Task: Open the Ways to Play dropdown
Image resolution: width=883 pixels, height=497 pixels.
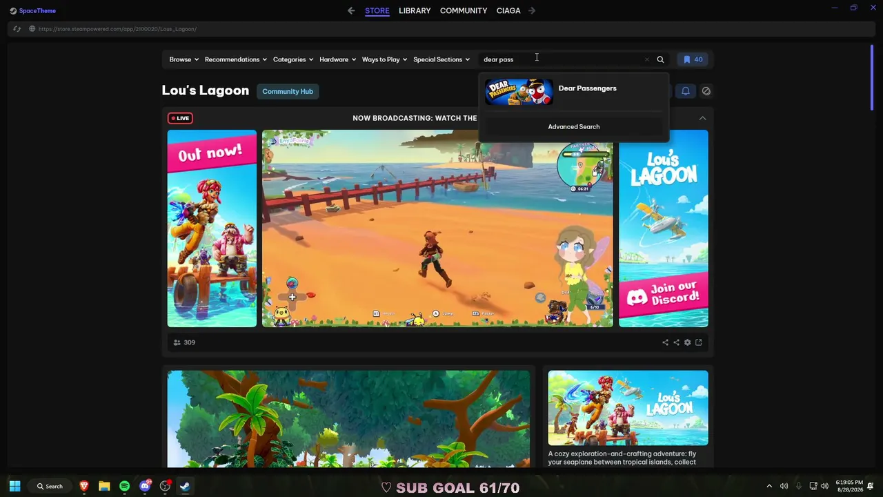Action: [x=385, y=59]
